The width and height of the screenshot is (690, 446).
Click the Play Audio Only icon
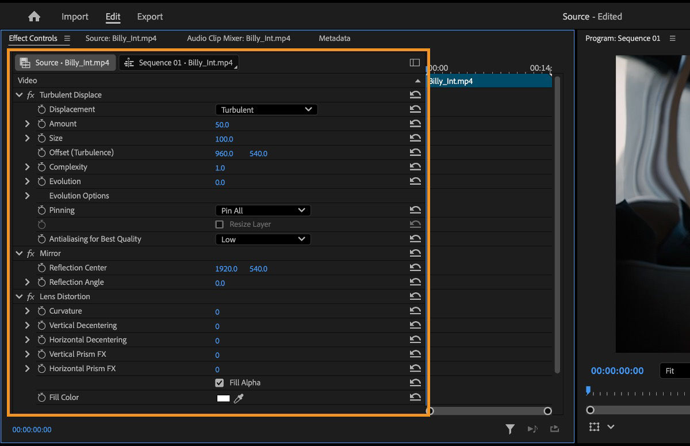pyautogui.click(x=532, y=429)
